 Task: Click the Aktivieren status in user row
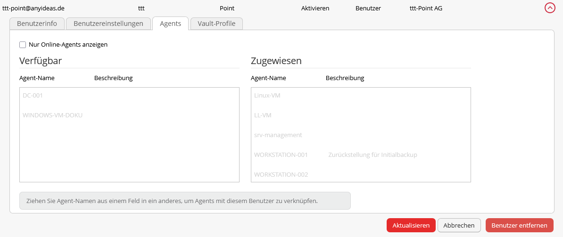315,8
